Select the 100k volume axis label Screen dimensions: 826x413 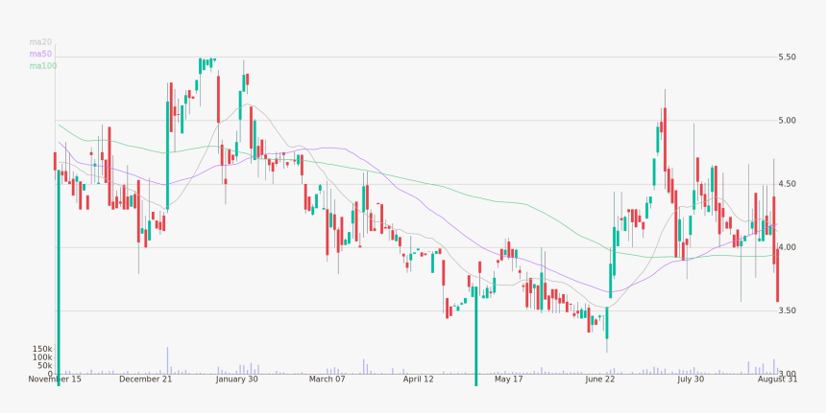click(x=42, y=357)
